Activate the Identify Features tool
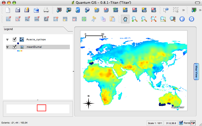Image resolution: width=202 pixels, height=126 pixels. [166, 10]
